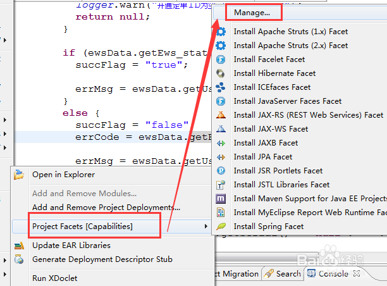Click the Generate Deployment Descriptor Stub icon
Screen dimensions: 387x286
coord(19,259)
